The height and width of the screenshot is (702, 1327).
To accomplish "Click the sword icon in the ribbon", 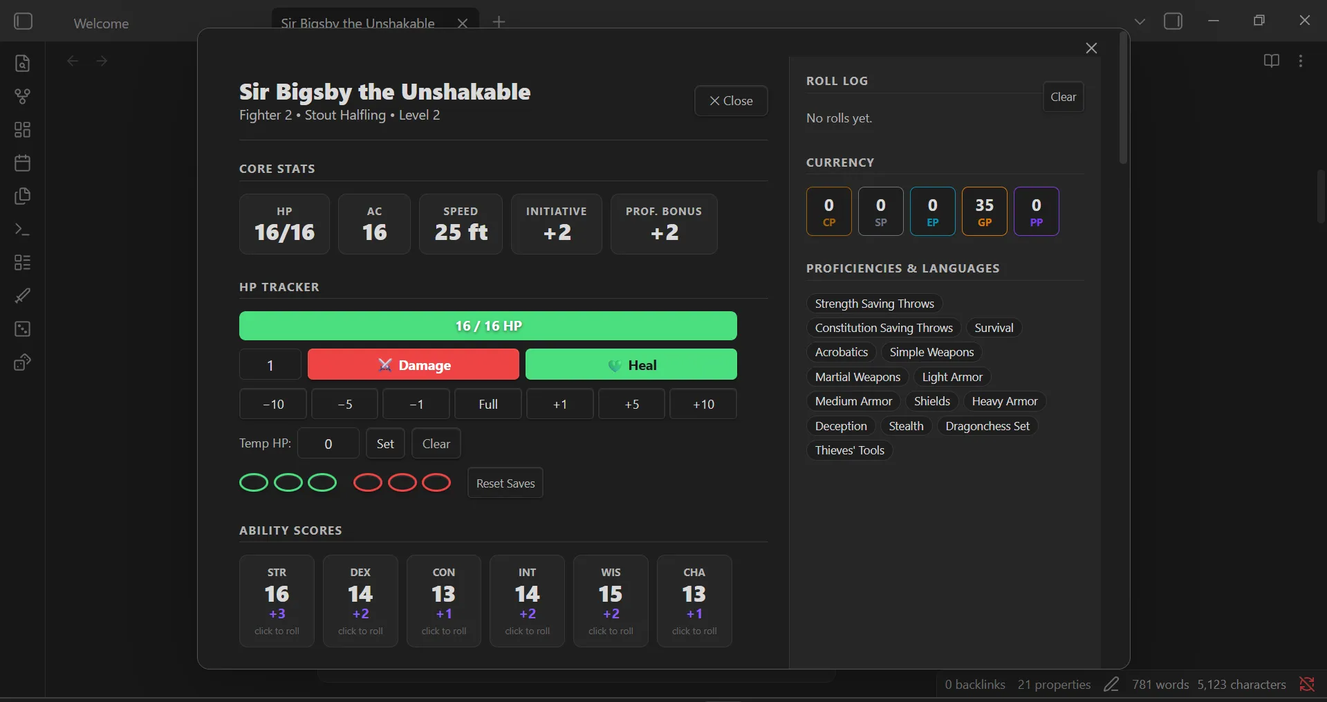I will coord(22,295).
